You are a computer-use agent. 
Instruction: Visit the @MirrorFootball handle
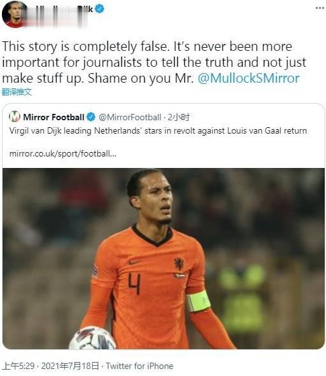[130, 117]
